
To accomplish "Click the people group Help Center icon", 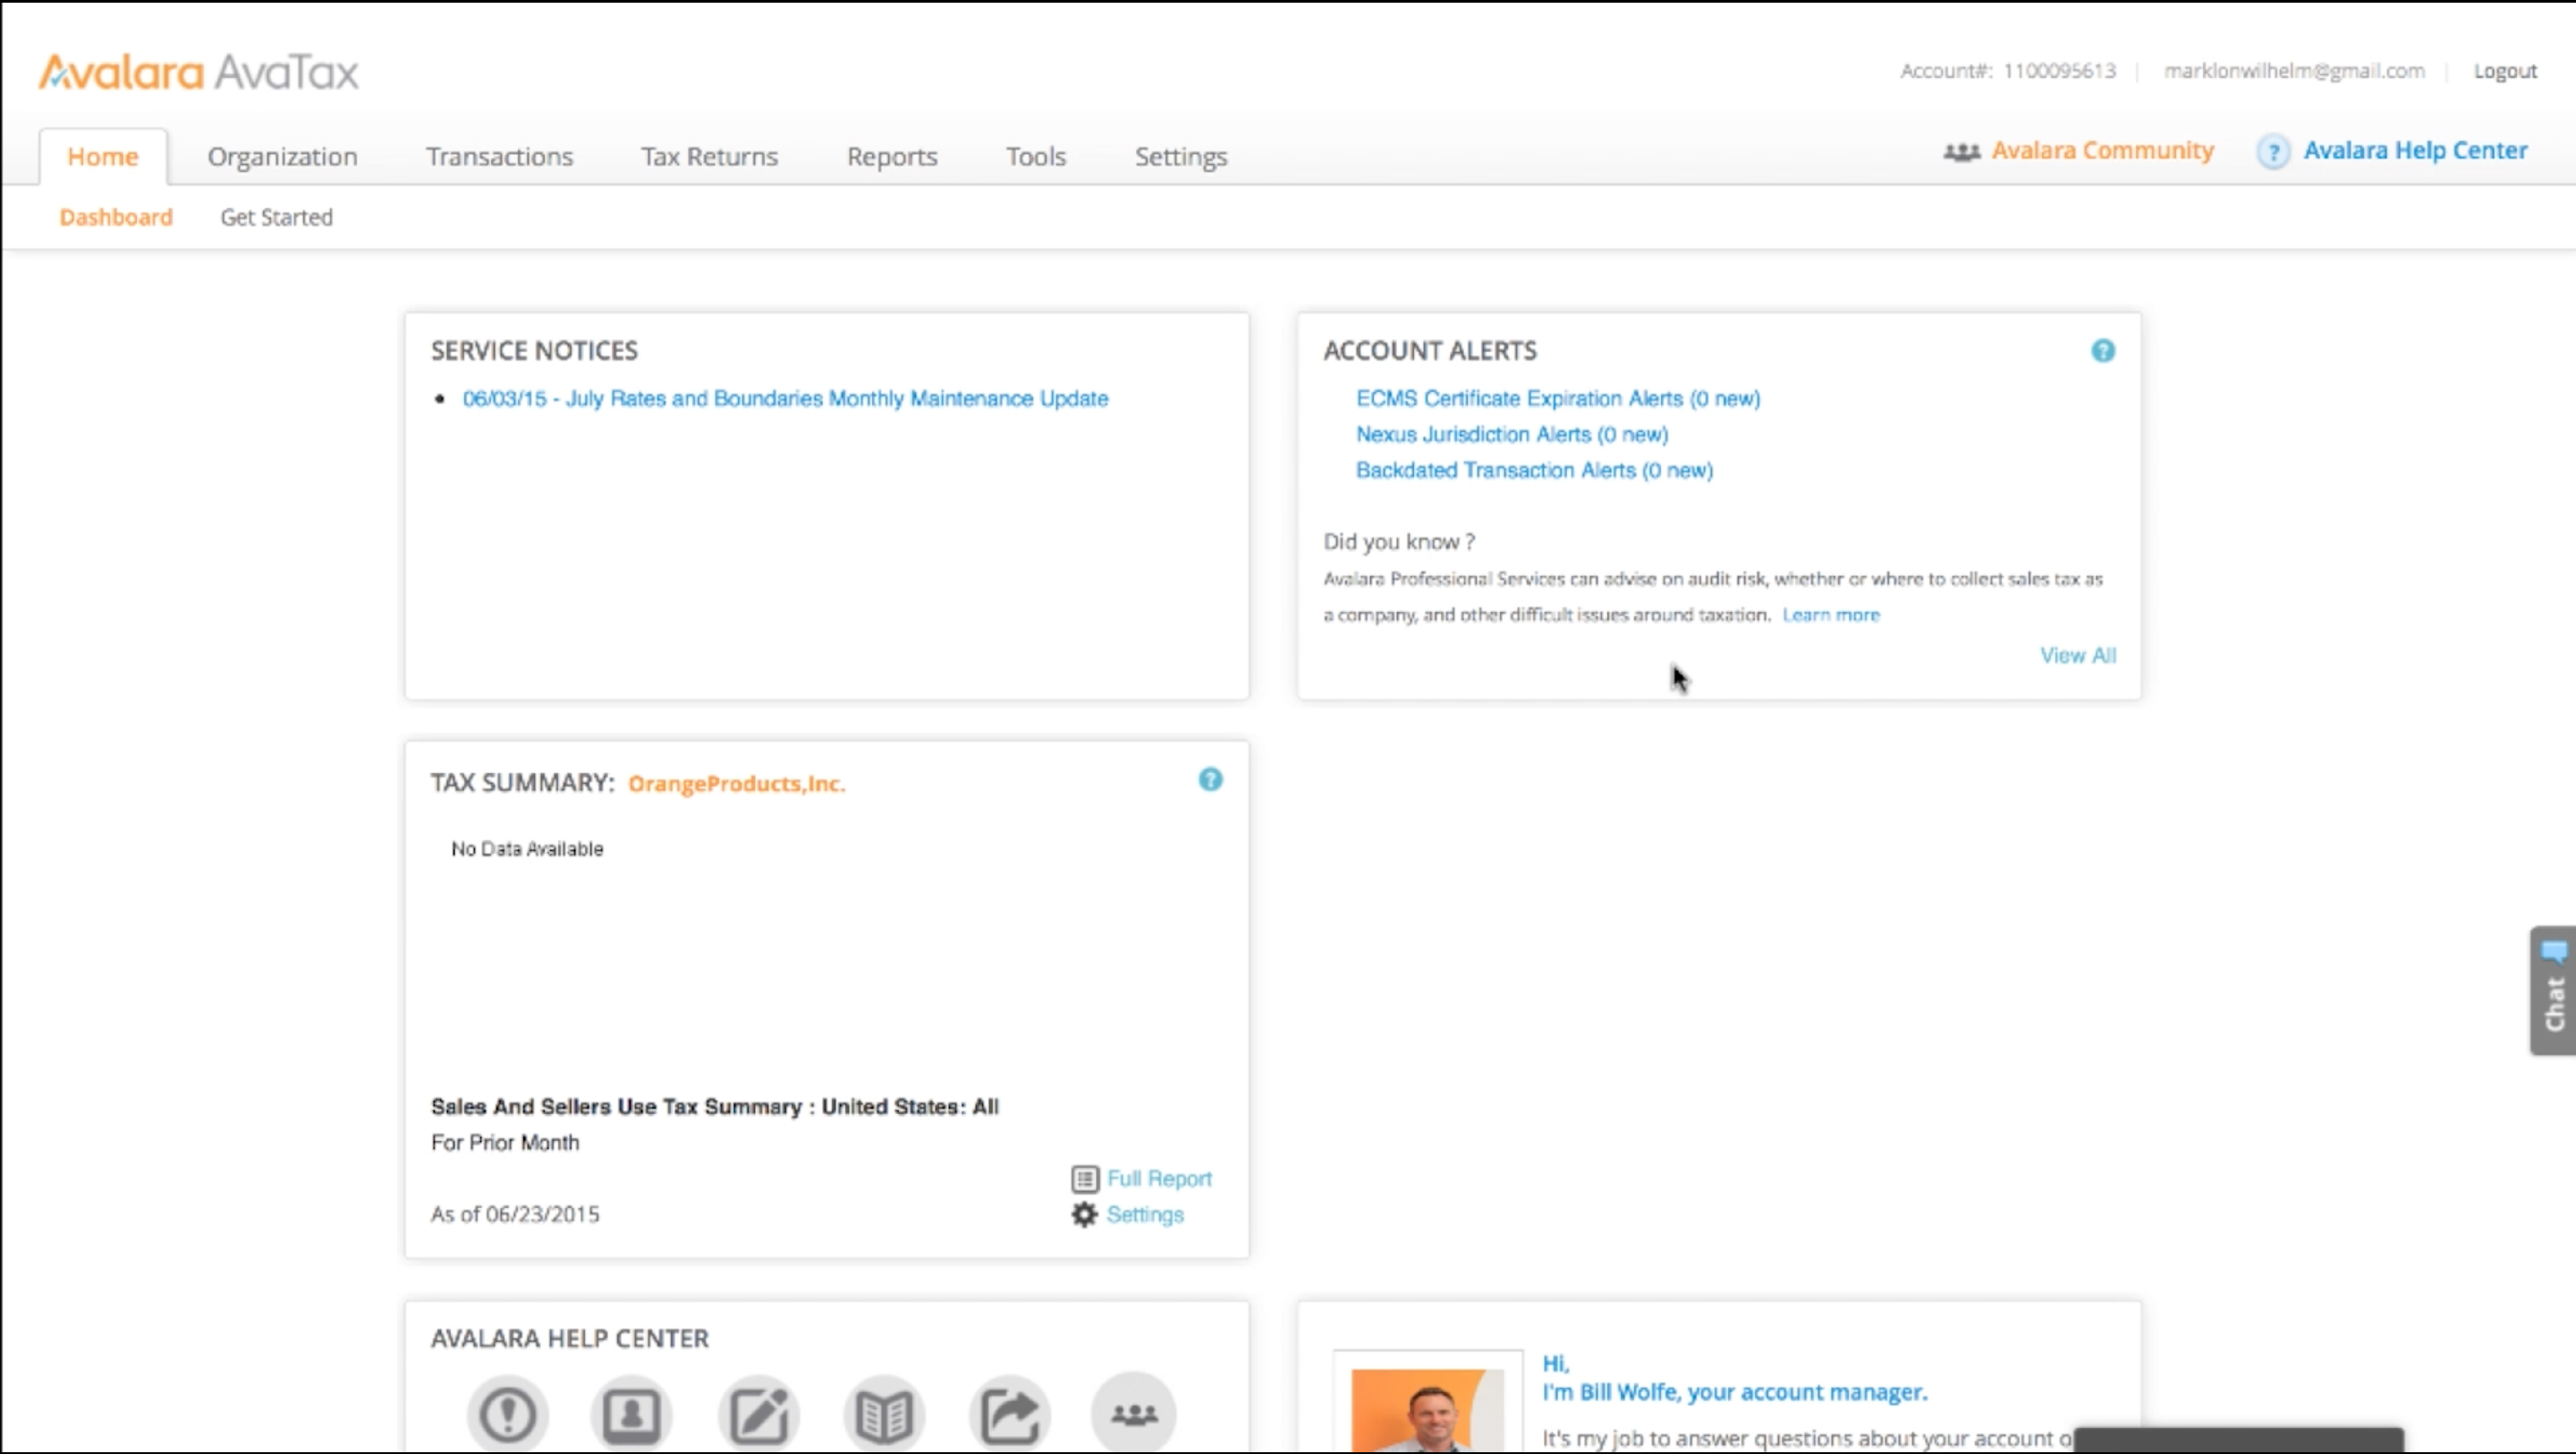I will tap(1134, 1414).
